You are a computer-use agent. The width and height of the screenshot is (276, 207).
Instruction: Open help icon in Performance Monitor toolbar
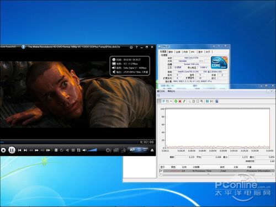point(217,101)
